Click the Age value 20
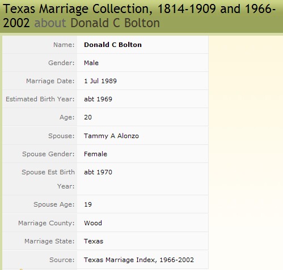The image size is (283, 270). [88, 117]
